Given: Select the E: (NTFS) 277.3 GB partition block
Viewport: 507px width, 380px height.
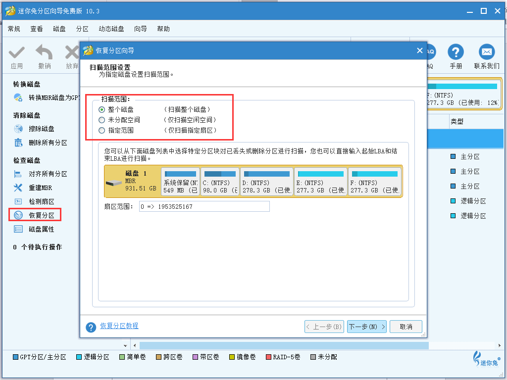Looking at the screenshot, I should point(321,182).
